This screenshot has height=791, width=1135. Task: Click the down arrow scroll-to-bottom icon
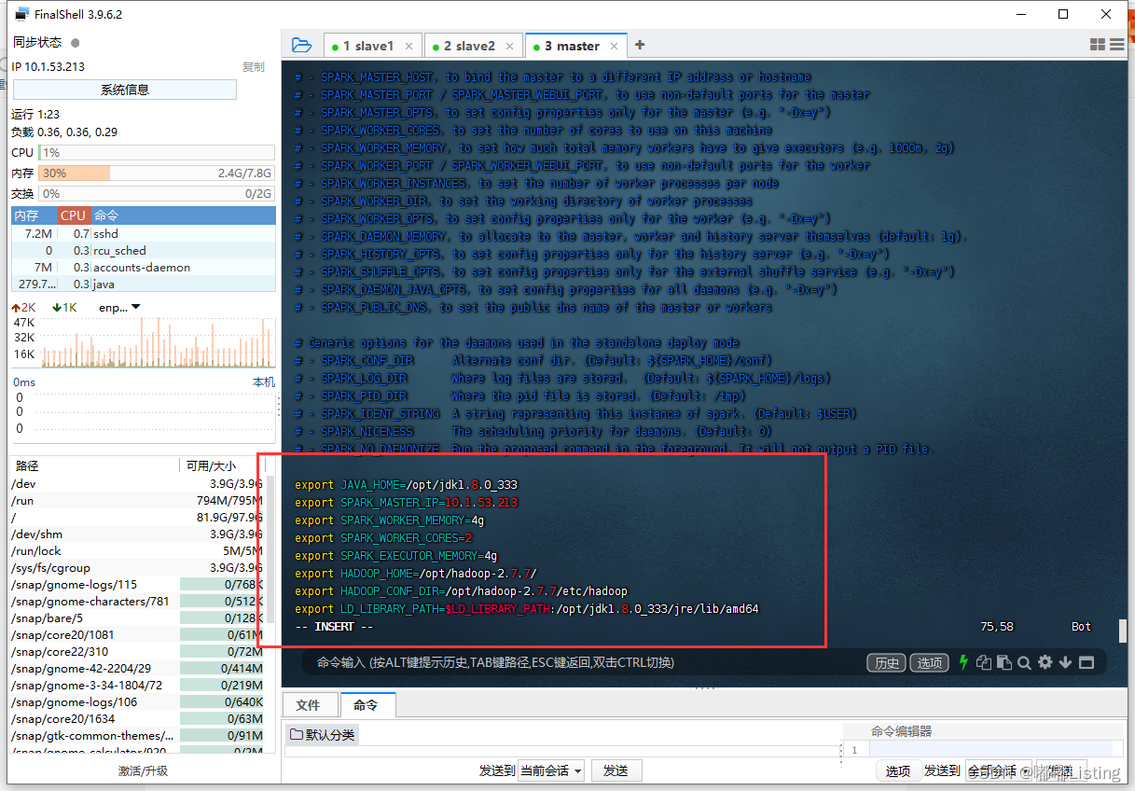(x=1065, y=662)
